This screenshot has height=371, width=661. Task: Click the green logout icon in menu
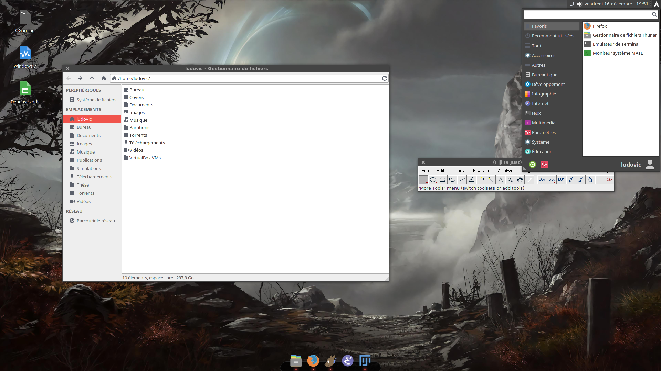533,165
